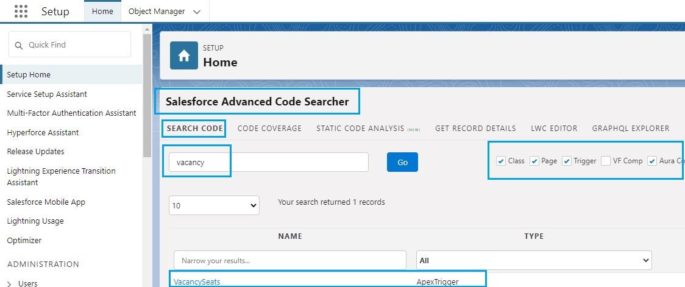
Task: Toggle the Trigger checkbox
Action: click(567, 161)
